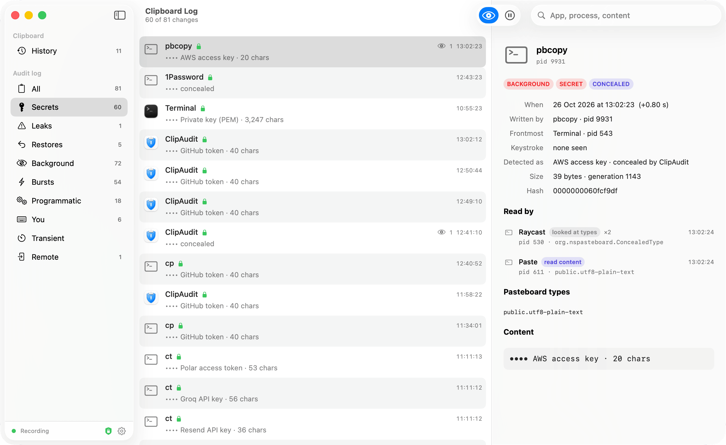The width and height of the screenshot is (726, 445).
Task: Click the Raycast 'looked at types' badge
Action: click(574, 232)
